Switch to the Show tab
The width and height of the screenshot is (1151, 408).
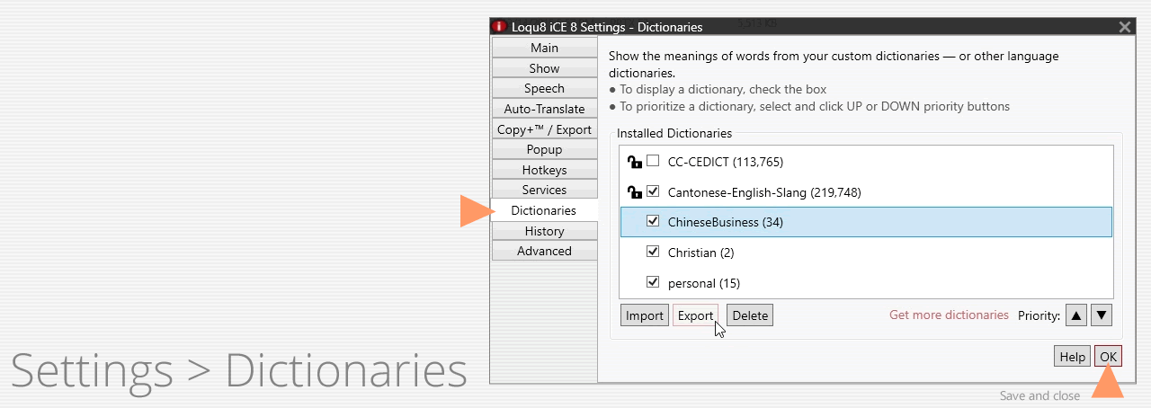pos(544,68)
